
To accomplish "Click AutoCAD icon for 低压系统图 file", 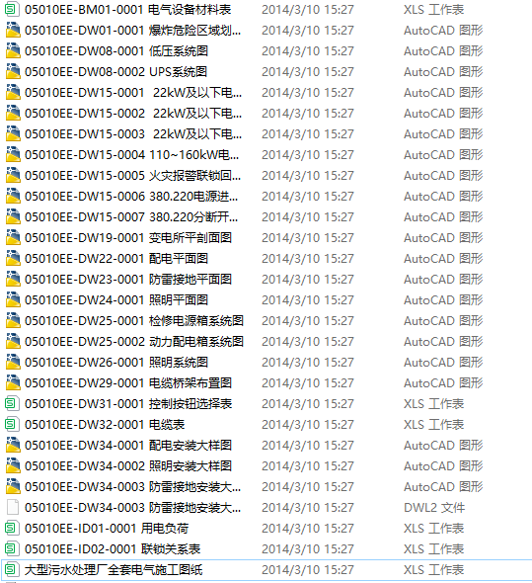I will click(x=13, y=51).
